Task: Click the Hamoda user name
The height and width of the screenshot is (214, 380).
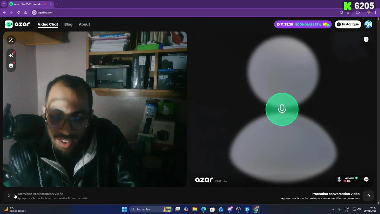Action: pyautogui.click(x=349, y=178)
